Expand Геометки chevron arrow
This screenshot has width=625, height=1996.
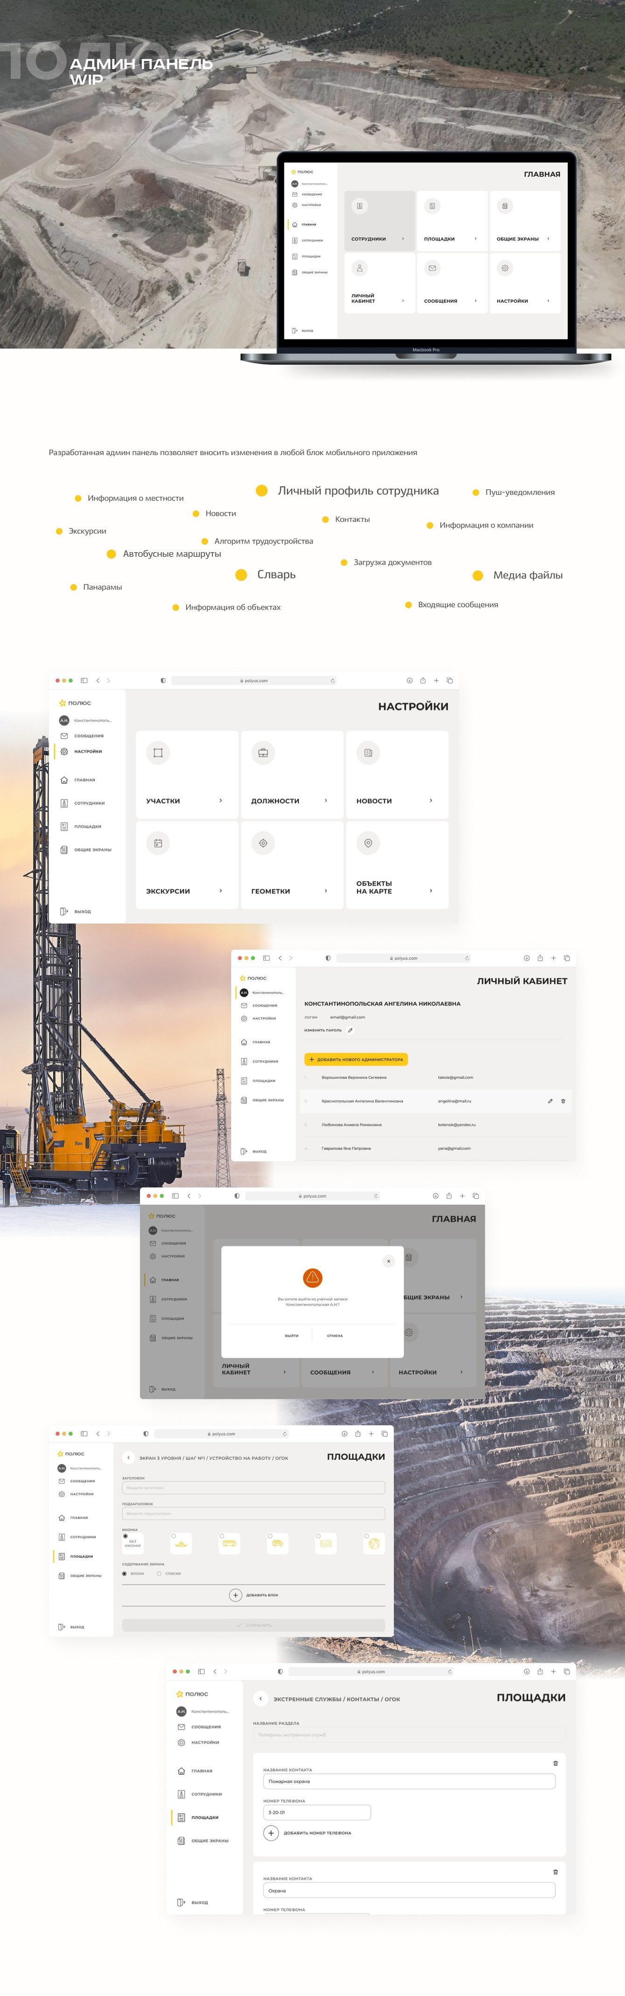click(x=325, y=891)
